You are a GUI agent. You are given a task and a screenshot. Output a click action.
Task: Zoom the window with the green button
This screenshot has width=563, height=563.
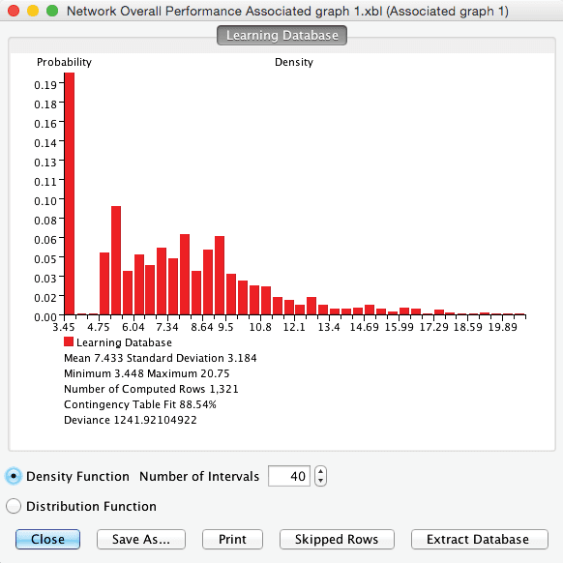coord(52,11)
